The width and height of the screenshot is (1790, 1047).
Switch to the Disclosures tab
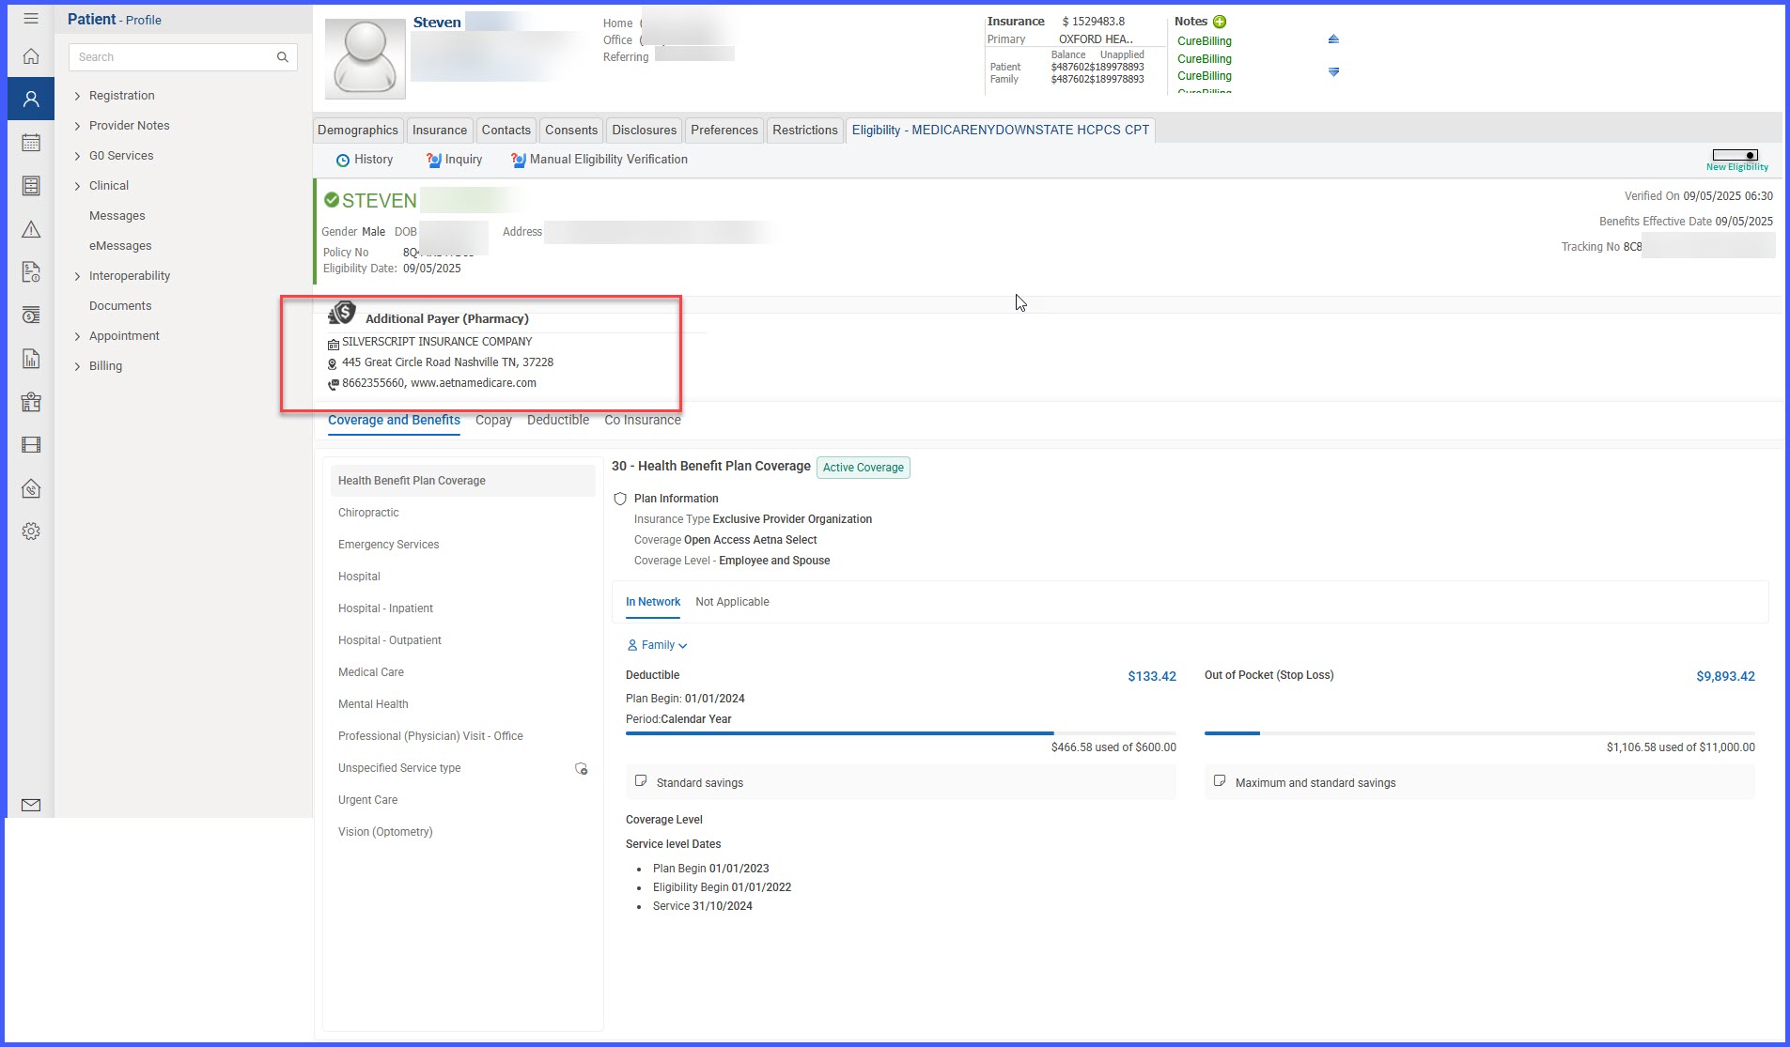pos(645,130)
